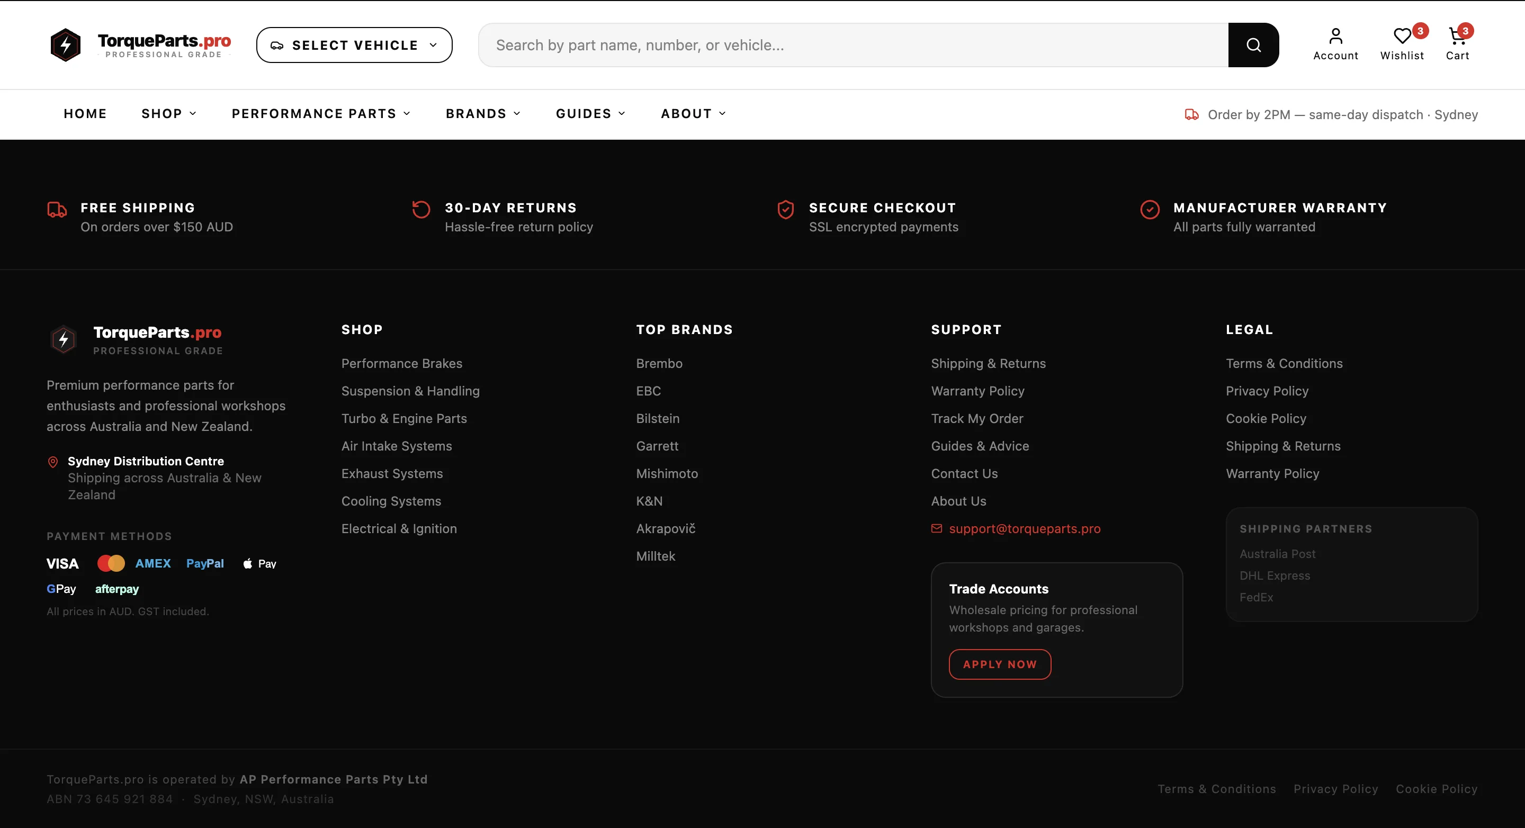
Task: Click the 30-day returns arrow icon
Action: [x=420, y=210]
